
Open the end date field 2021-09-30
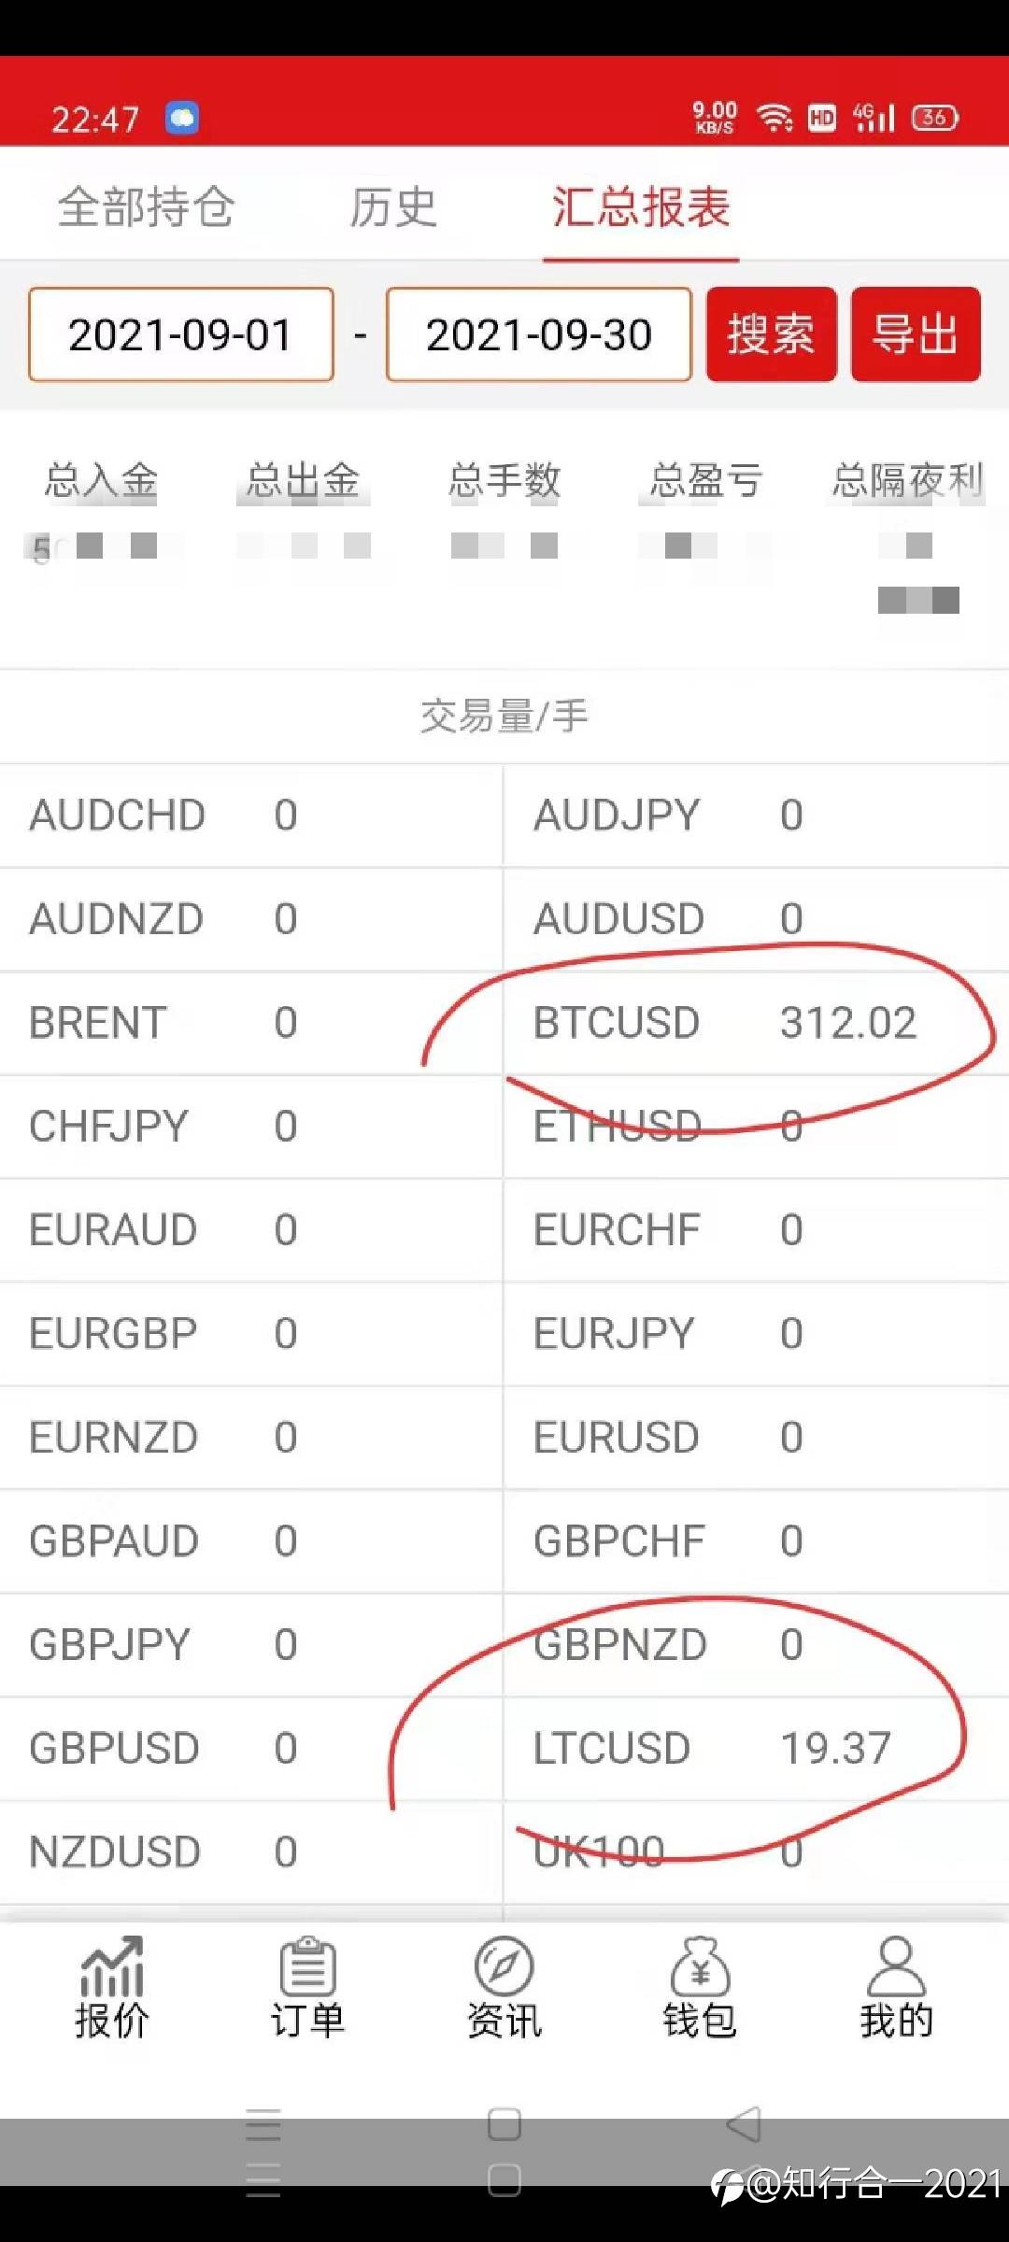click(x=539, y=334)
